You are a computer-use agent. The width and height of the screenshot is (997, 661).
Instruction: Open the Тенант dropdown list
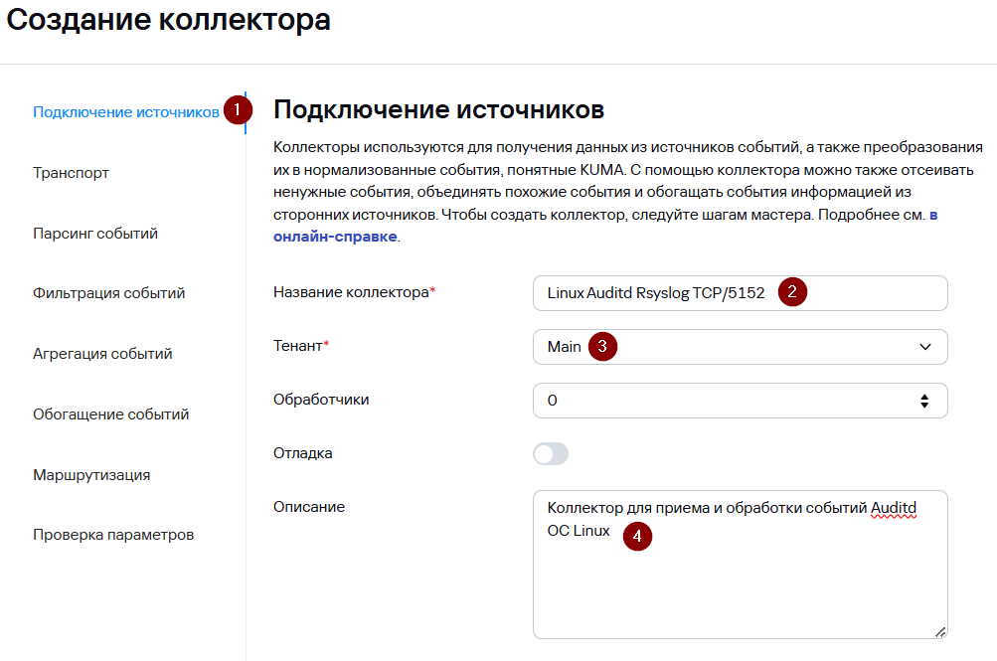point(741,347)
